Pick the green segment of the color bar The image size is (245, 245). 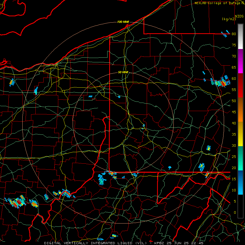pos(240,158)
